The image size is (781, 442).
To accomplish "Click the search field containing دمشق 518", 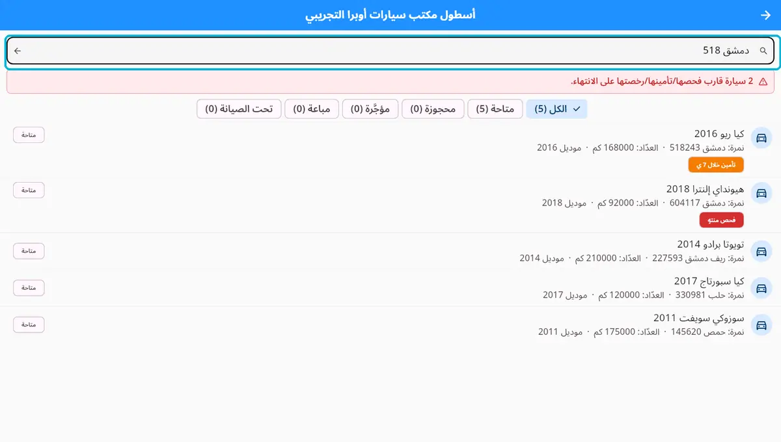I will tap(390, 51).
